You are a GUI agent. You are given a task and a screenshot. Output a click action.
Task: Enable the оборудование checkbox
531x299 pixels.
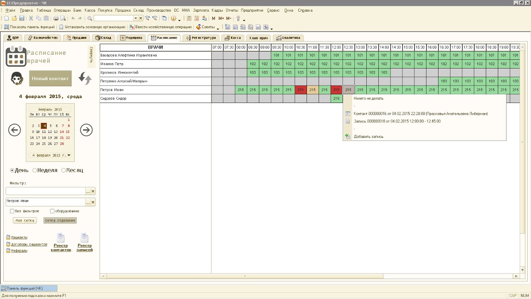coord(52,211)
